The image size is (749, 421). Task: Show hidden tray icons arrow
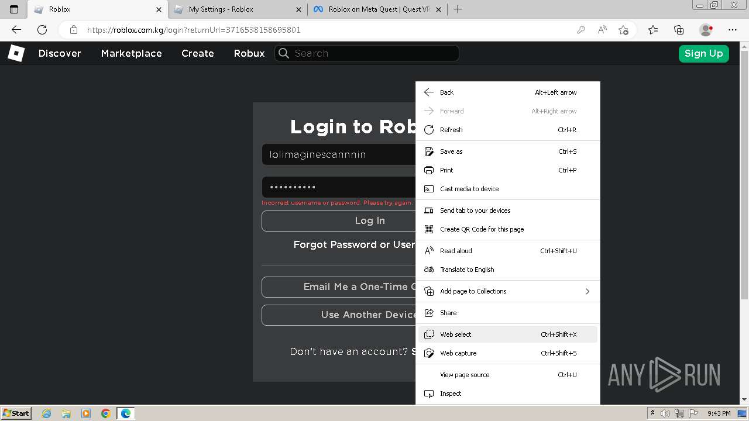tap(653, 413)
